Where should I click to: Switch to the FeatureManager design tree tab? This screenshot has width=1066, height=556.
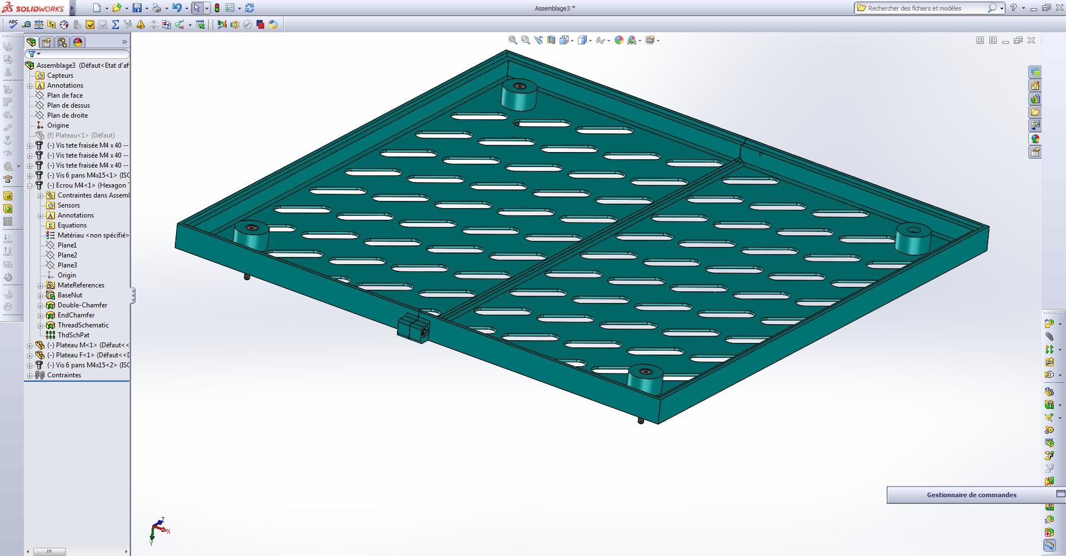click(x=32, y=42)
